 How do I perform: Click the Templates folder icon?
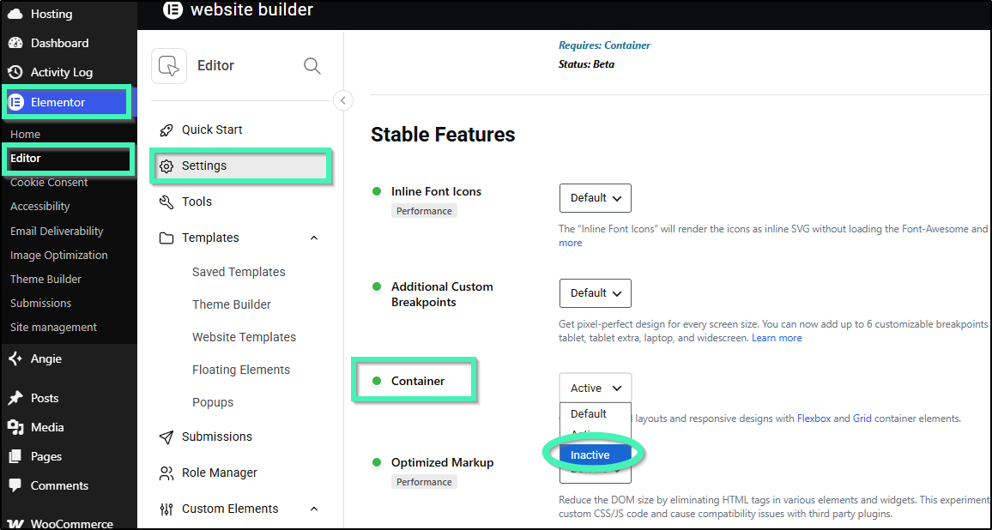pos(166,238)
